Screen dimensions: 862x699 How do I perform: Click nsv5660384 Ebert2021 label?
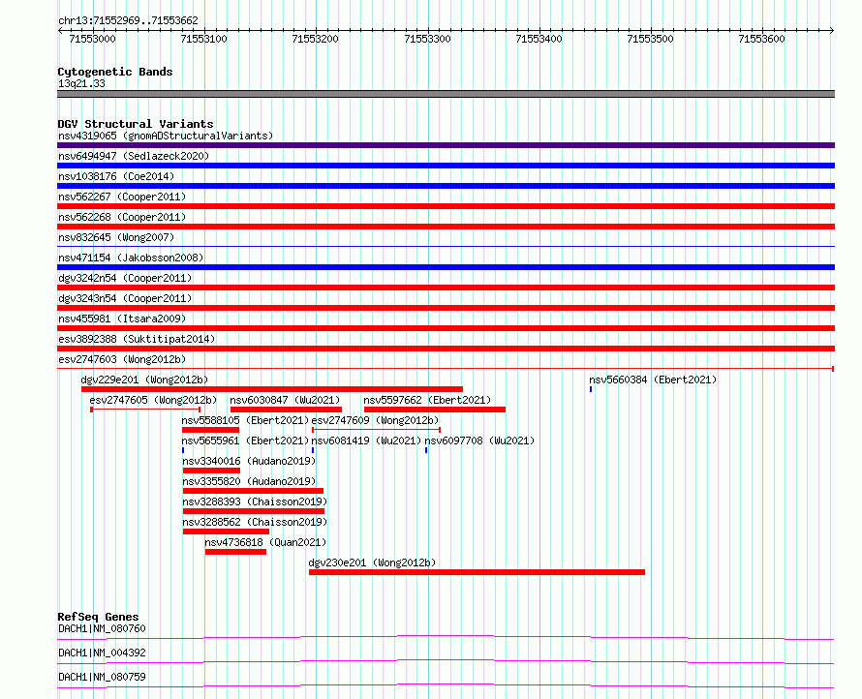653,380
